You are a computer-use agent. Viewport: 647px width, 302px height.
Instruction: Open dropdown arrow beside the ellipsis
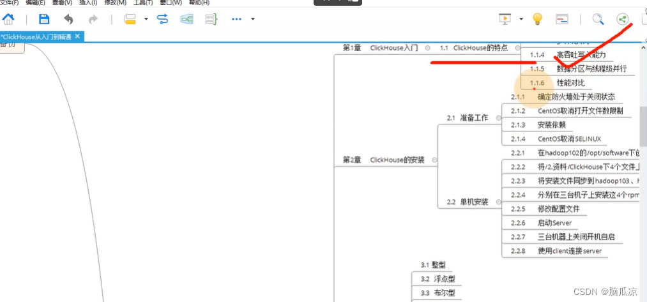(252, 19)
